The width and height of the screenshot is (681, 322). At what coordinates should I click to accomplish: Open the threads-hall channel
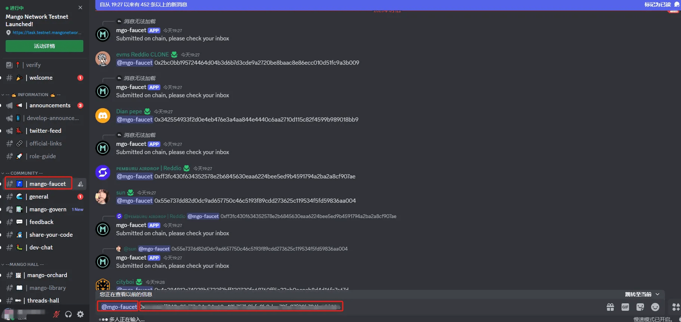pos(43,301)
